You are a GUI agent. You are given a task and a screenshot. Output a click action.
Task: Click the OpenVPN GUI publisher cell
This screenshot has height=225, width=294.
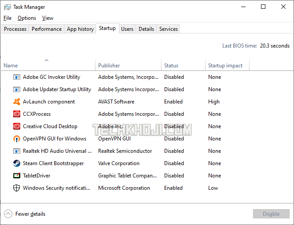(x=114, y=139)
